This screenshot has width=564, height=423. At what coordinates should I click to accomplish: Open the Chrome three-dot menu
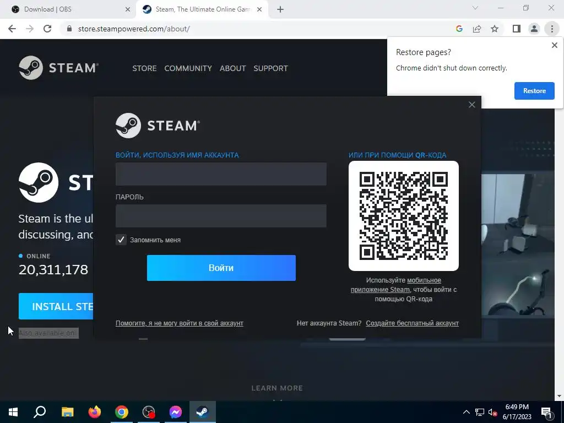click(552, 29)
